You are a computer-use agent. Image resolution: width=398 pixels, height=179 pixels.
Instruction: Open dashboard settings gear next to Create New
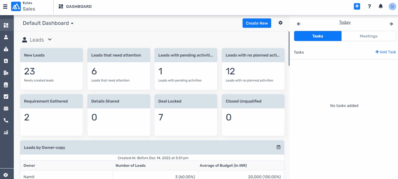click(280, 23)
